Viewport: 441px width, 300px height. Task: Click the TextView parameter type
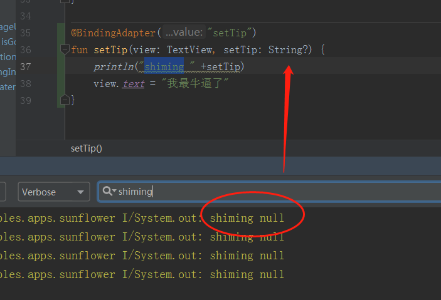(189, 49)
